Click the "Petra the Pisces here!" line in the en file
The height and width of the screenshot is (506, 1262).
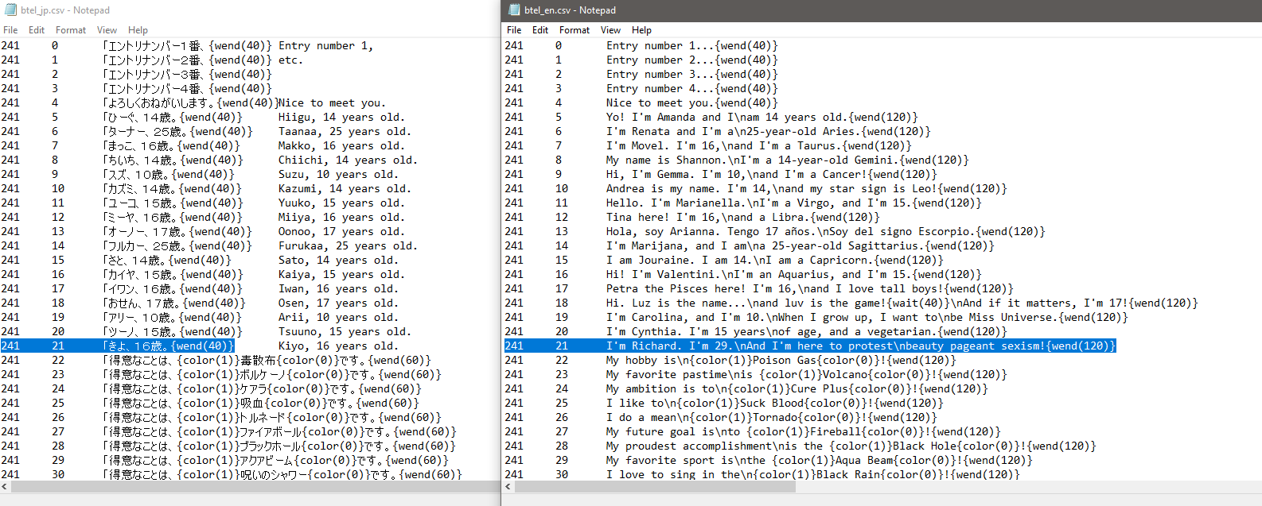[x=809, y=288]
